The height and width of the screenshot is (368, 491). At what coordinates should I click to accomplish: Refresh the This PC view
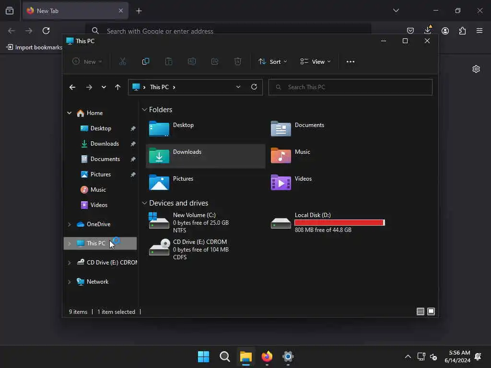coord(254,87)
